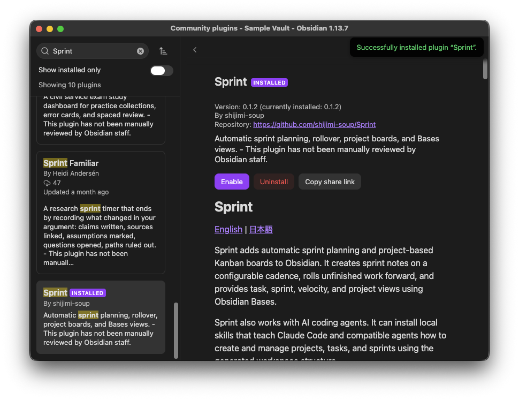Select the installed Sprint plugin card

point(101,317)
